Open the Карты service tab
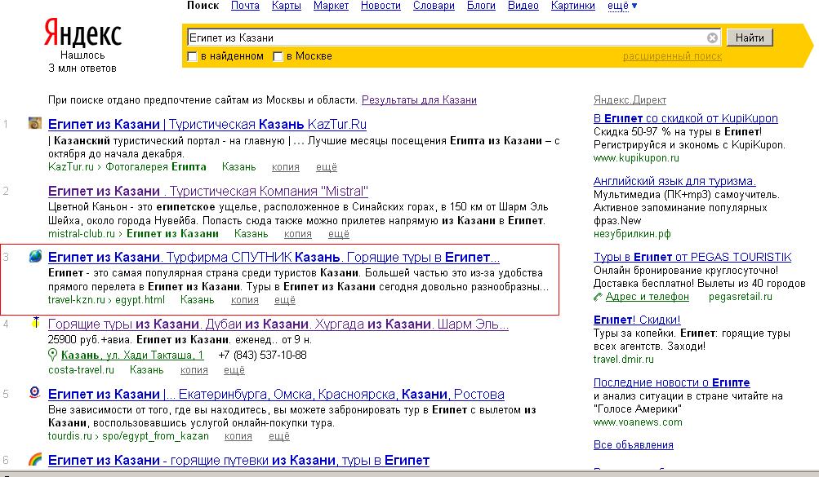This screenshot has width=819, height=477. point(286,7)
